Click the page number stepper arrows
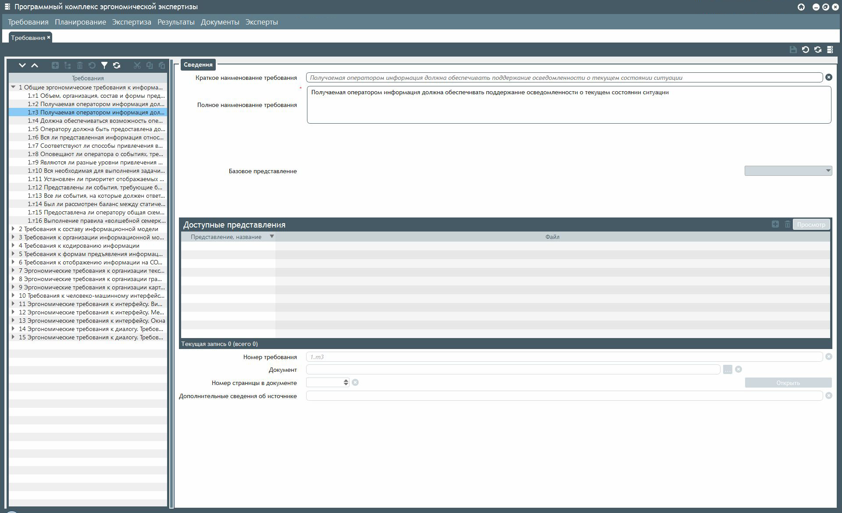Screen dimensions: 842x513 tap(346, 382)
